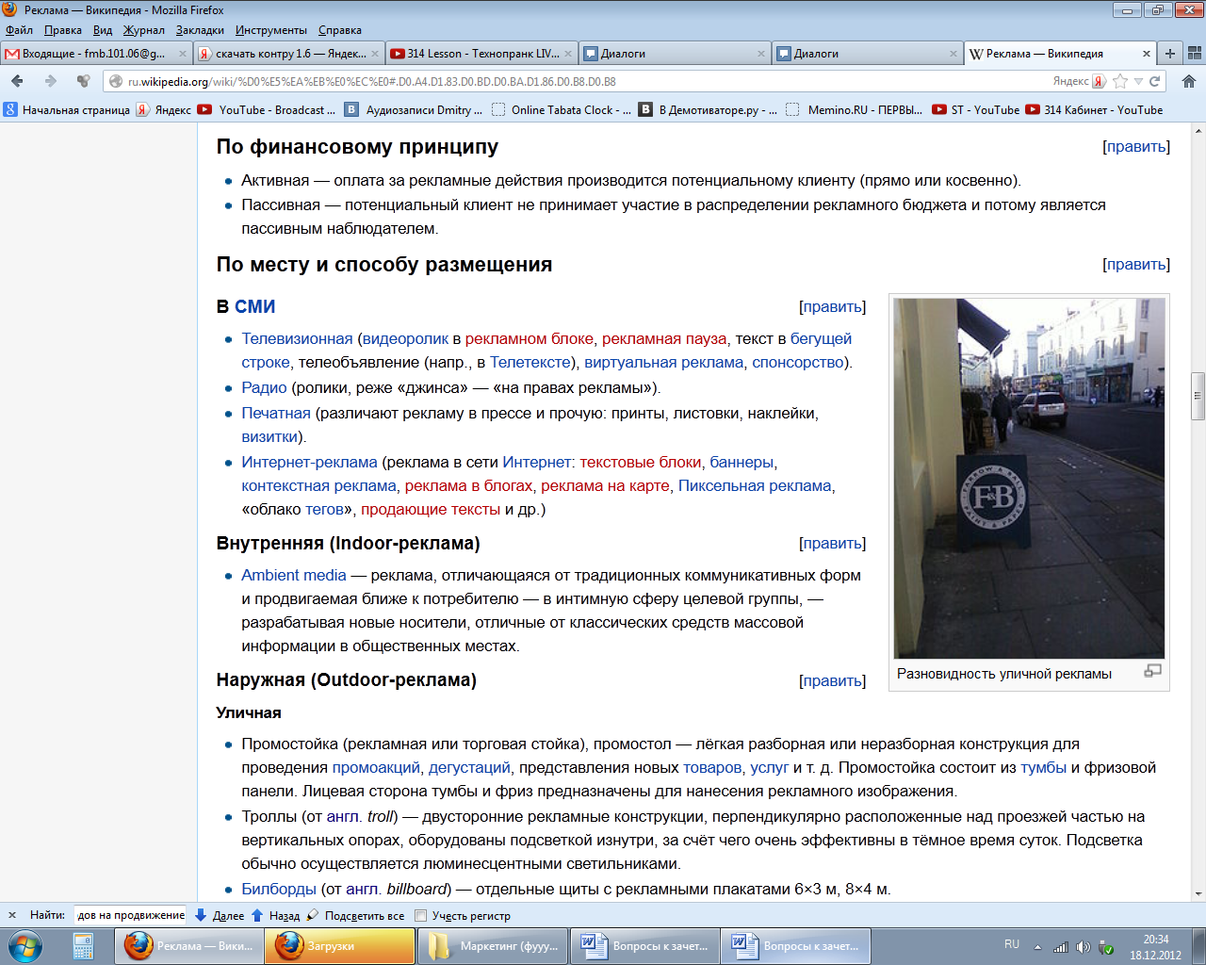Open '314 Кабинет - YouTube' bookmark
Screen dimensions: 1206x965
coord(1094,110)
